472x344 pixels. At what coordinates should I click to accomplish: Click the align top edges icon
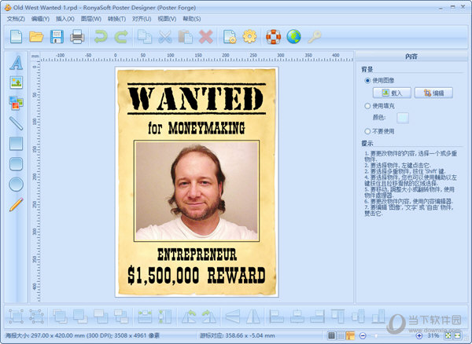tap(337, 317)
